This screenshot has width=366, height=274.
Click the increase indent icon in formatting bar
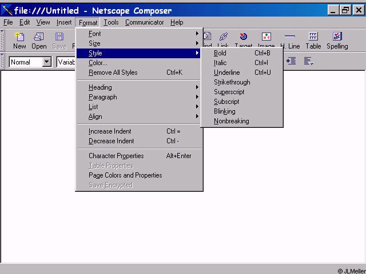[291, 61]
